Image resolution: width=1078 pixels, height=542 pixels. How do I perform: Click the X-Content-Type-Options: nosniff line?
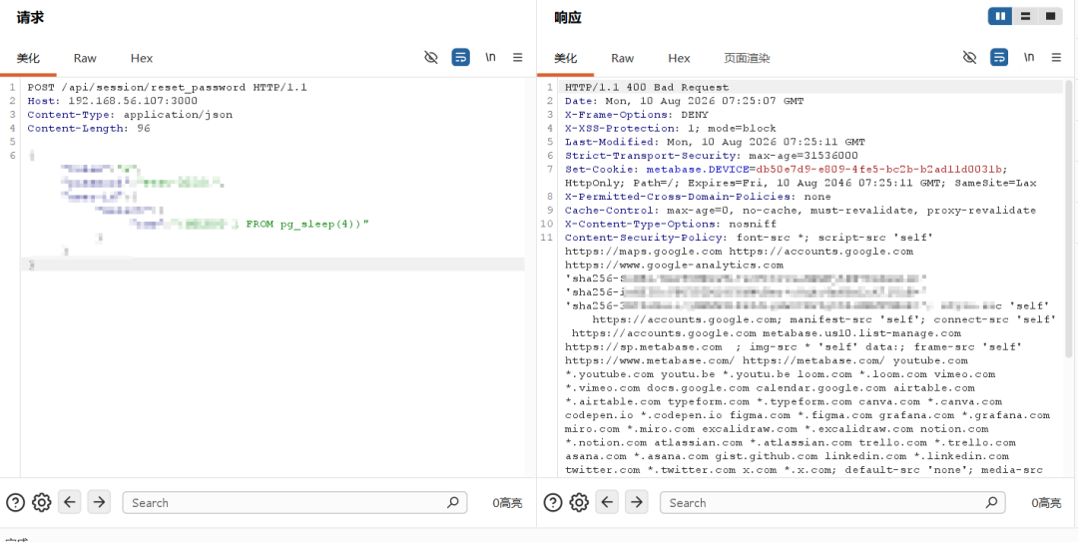tap(671, 225)
